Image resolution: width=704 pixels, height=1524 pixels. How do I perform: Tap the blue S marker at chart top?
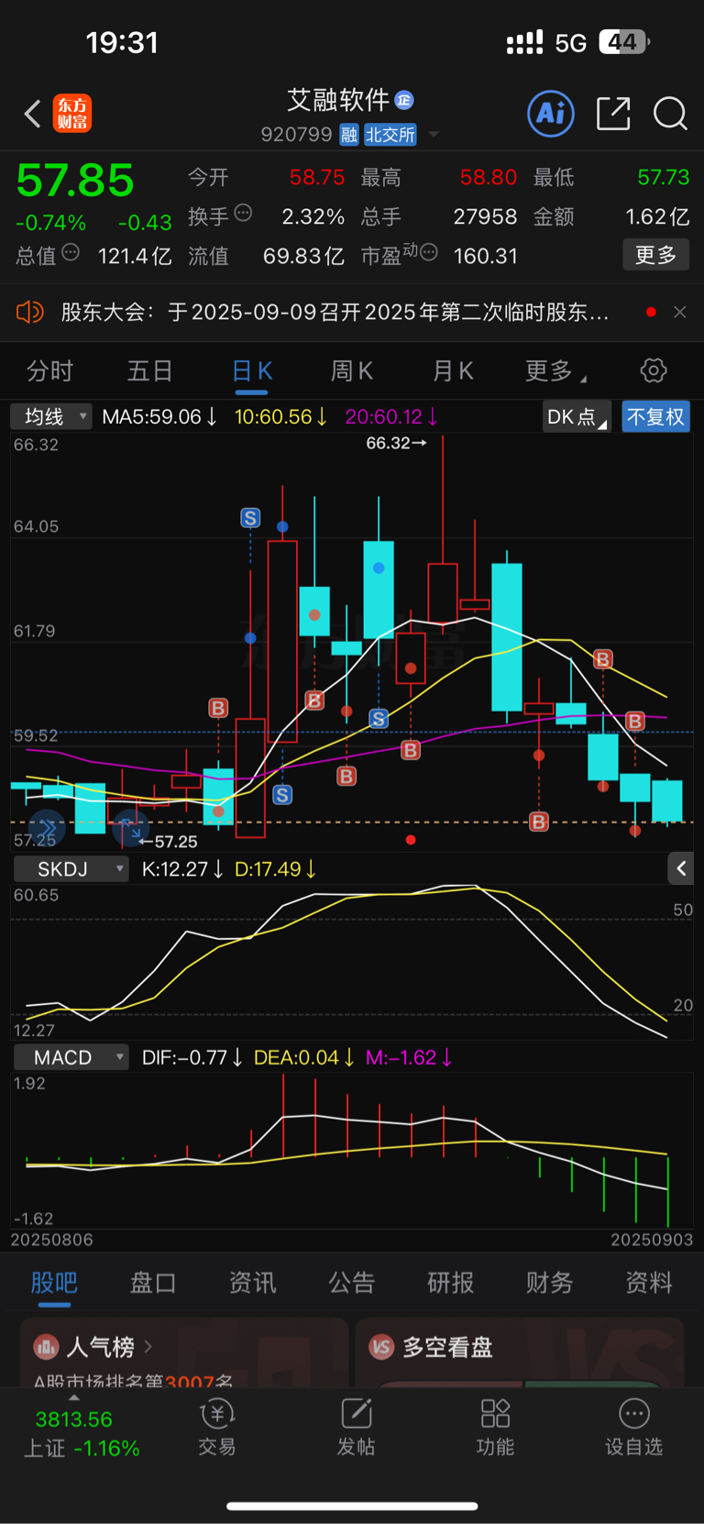pos(250,518)
